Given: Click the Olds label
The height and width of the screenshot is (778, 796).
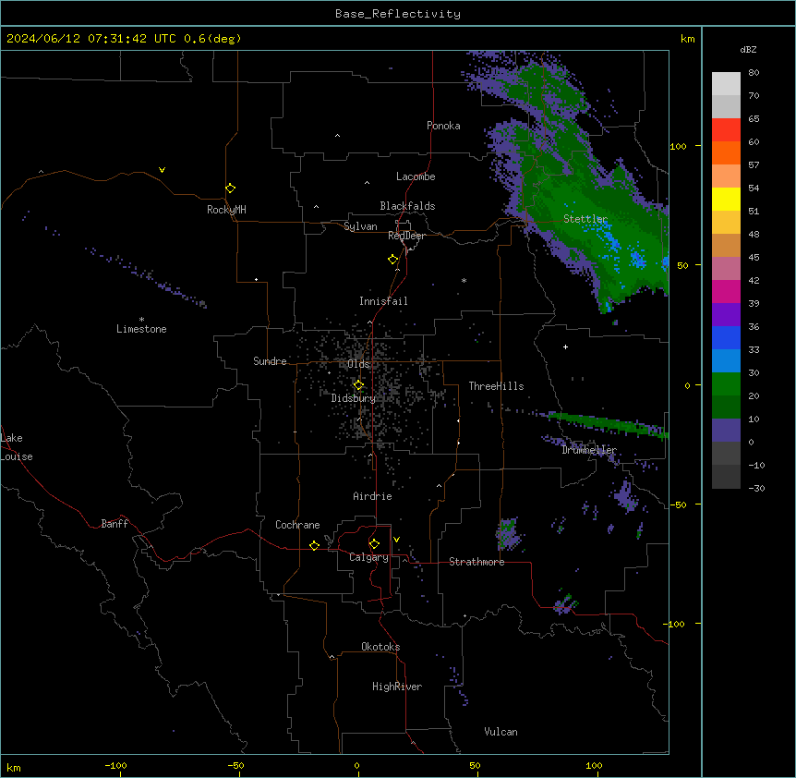Looking at the screenshot, I should coord(358,364).
